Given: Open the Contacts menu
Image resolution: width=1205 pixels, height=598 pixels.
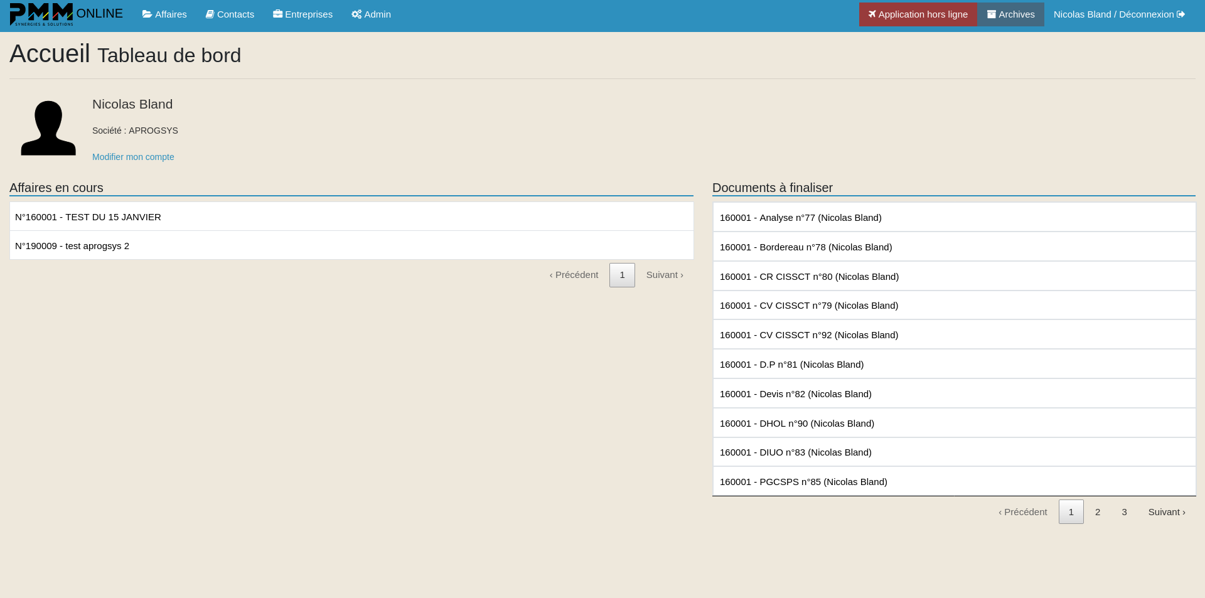Looking at the screenshot, I should pyautogui.click(x=230, y=14).
